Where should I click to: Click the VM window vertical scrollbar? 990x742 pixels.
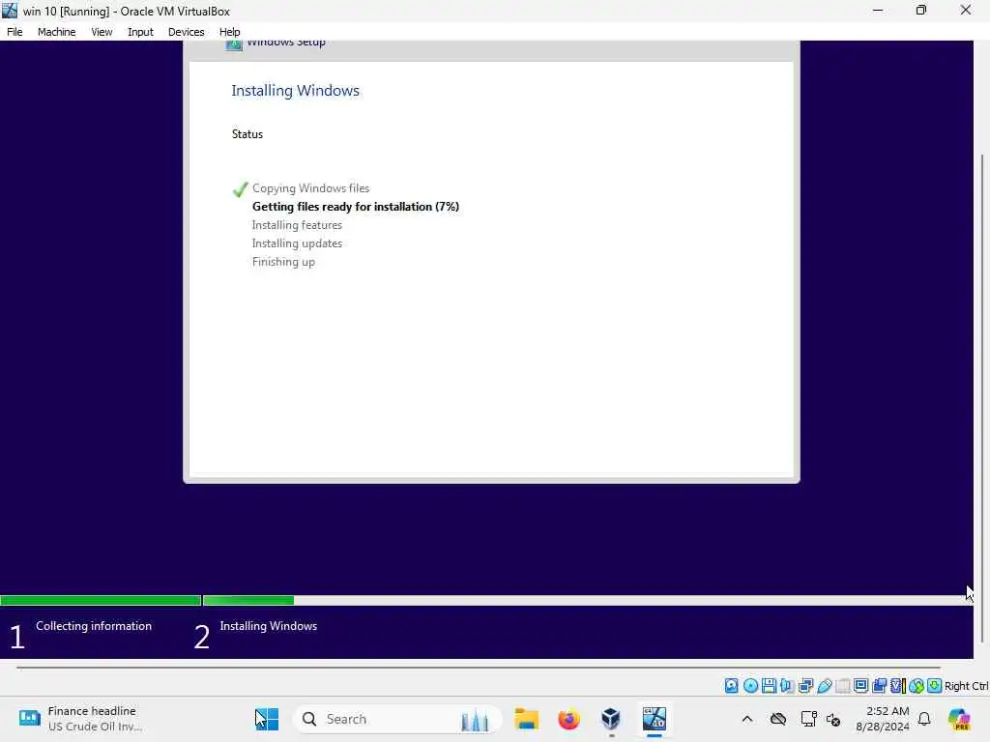coord(982,397)
